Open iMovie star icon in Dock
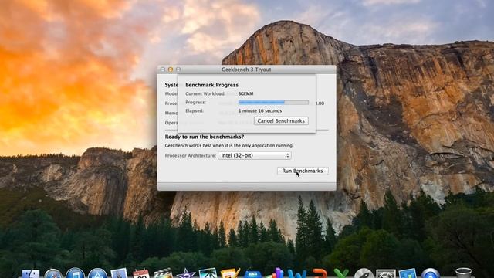This screenshot has height=278, width=494. click(x=185, y=273)
